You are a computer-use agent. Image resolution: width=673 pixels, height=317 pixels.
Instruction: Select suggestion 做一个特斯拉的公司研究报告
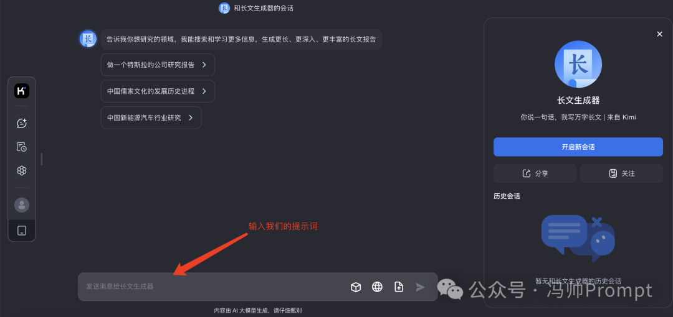(158, 65)
